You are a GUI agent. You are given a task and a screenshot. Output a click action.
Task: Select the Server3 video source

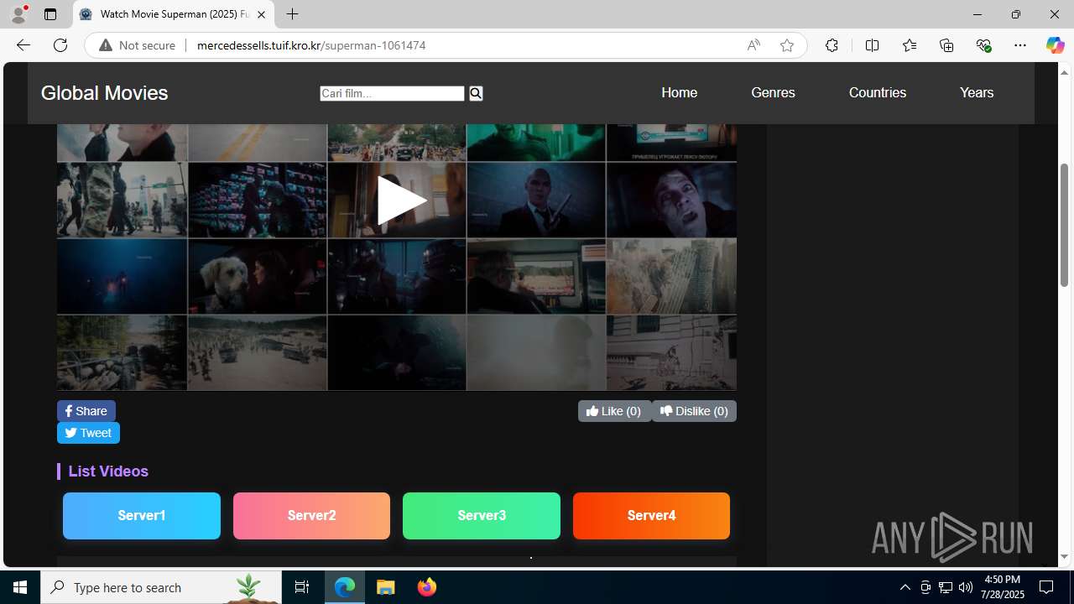pyautogui.click(x=482, y=515)
